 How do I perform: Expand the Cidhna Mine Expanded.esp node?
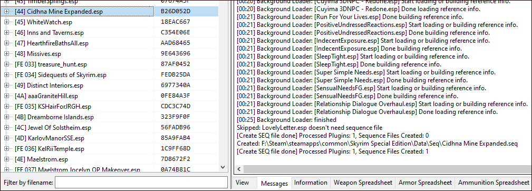tap(7, 12)
